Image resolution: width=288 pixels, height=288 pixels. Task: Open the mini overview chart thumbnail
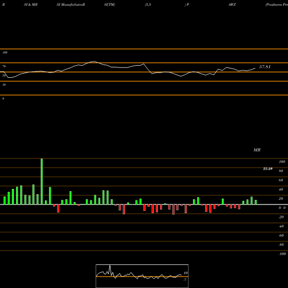pos(142,276)
